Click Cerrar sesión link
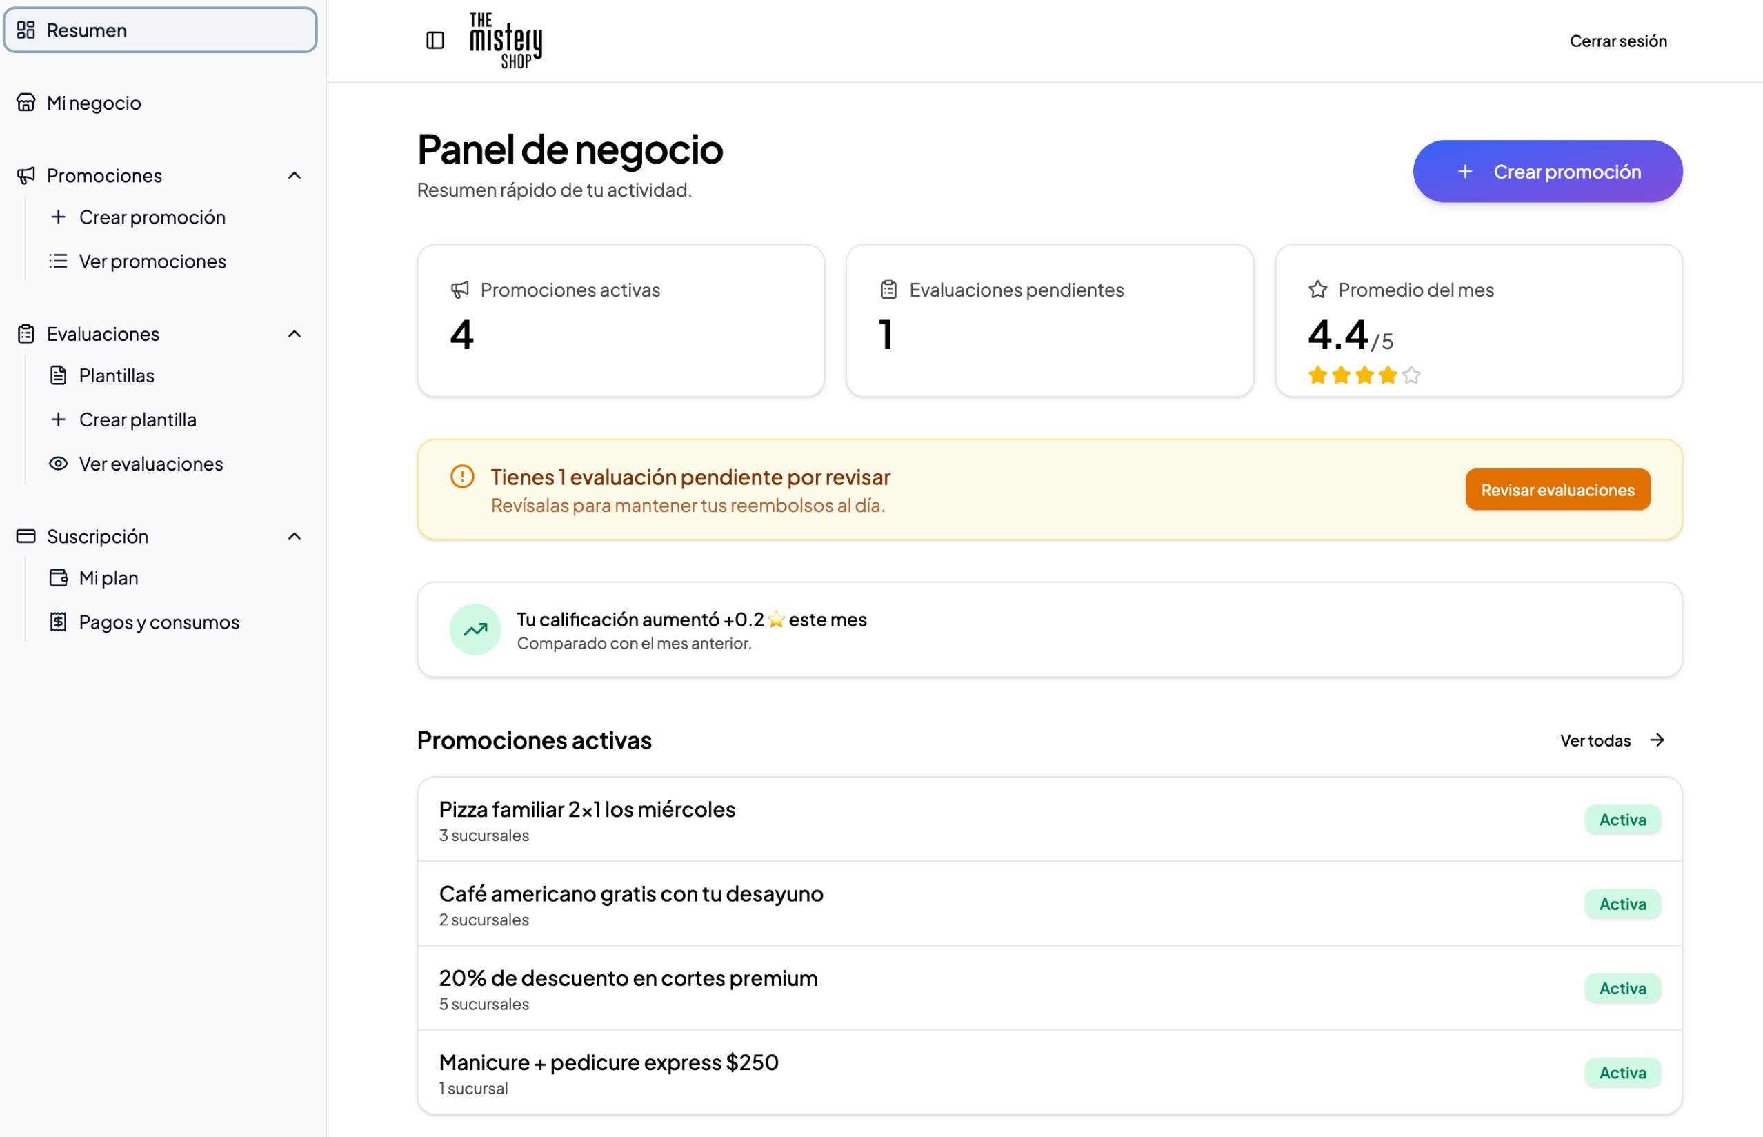Screen dimensions: 1763x1137 point(1617,41)
